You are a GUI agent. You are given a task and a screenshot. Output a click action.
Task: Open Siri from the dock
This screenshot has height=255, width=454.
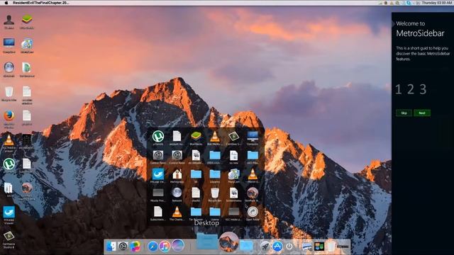[178, 245]
